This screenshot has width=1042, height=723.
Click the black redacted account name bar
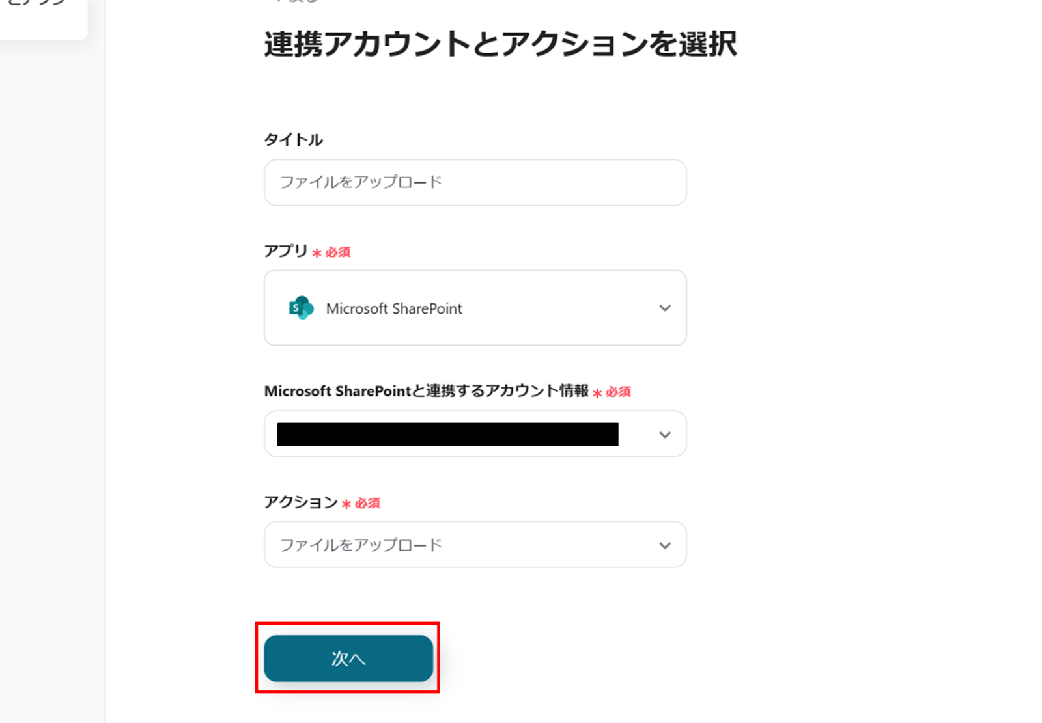[447, 434]
